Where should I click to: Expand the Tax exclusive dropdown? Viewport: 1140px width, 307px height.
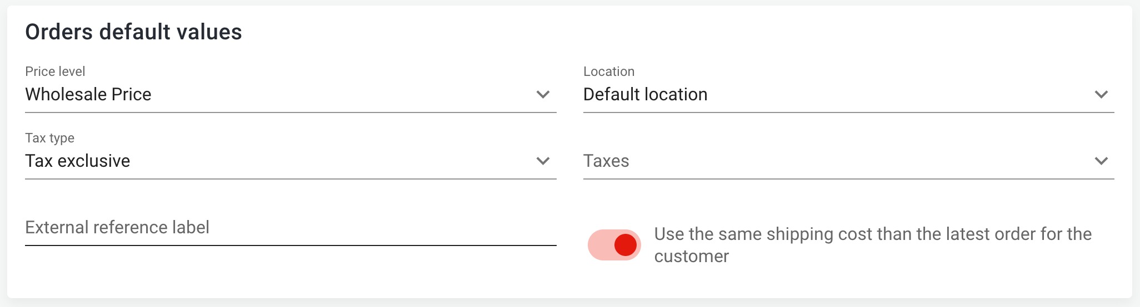point(278,161)
